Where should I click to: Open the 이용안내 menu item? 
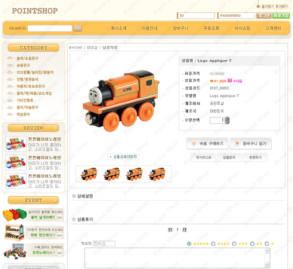point(150,28)
